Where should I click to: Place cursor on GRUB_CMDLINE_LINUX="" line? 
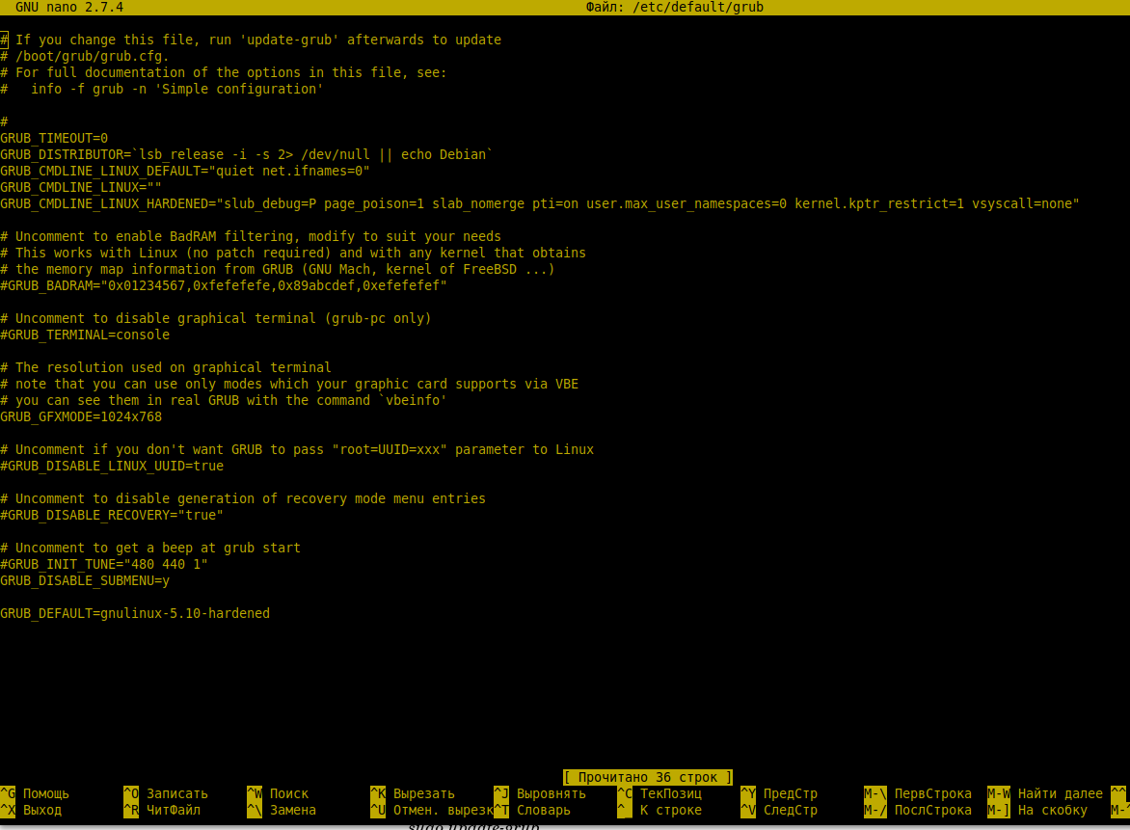(x=81, y=187)
